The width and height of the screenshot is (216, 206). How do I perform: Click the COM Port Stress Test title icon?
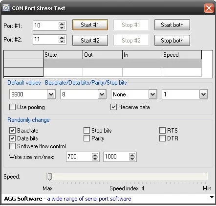coord(6,8)
